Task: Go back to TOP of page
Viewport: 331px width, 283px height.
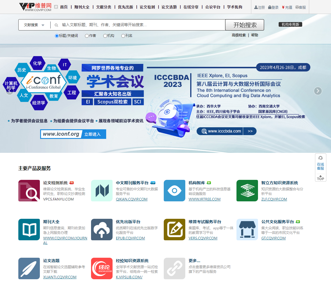Action: [x=321, y=178]
